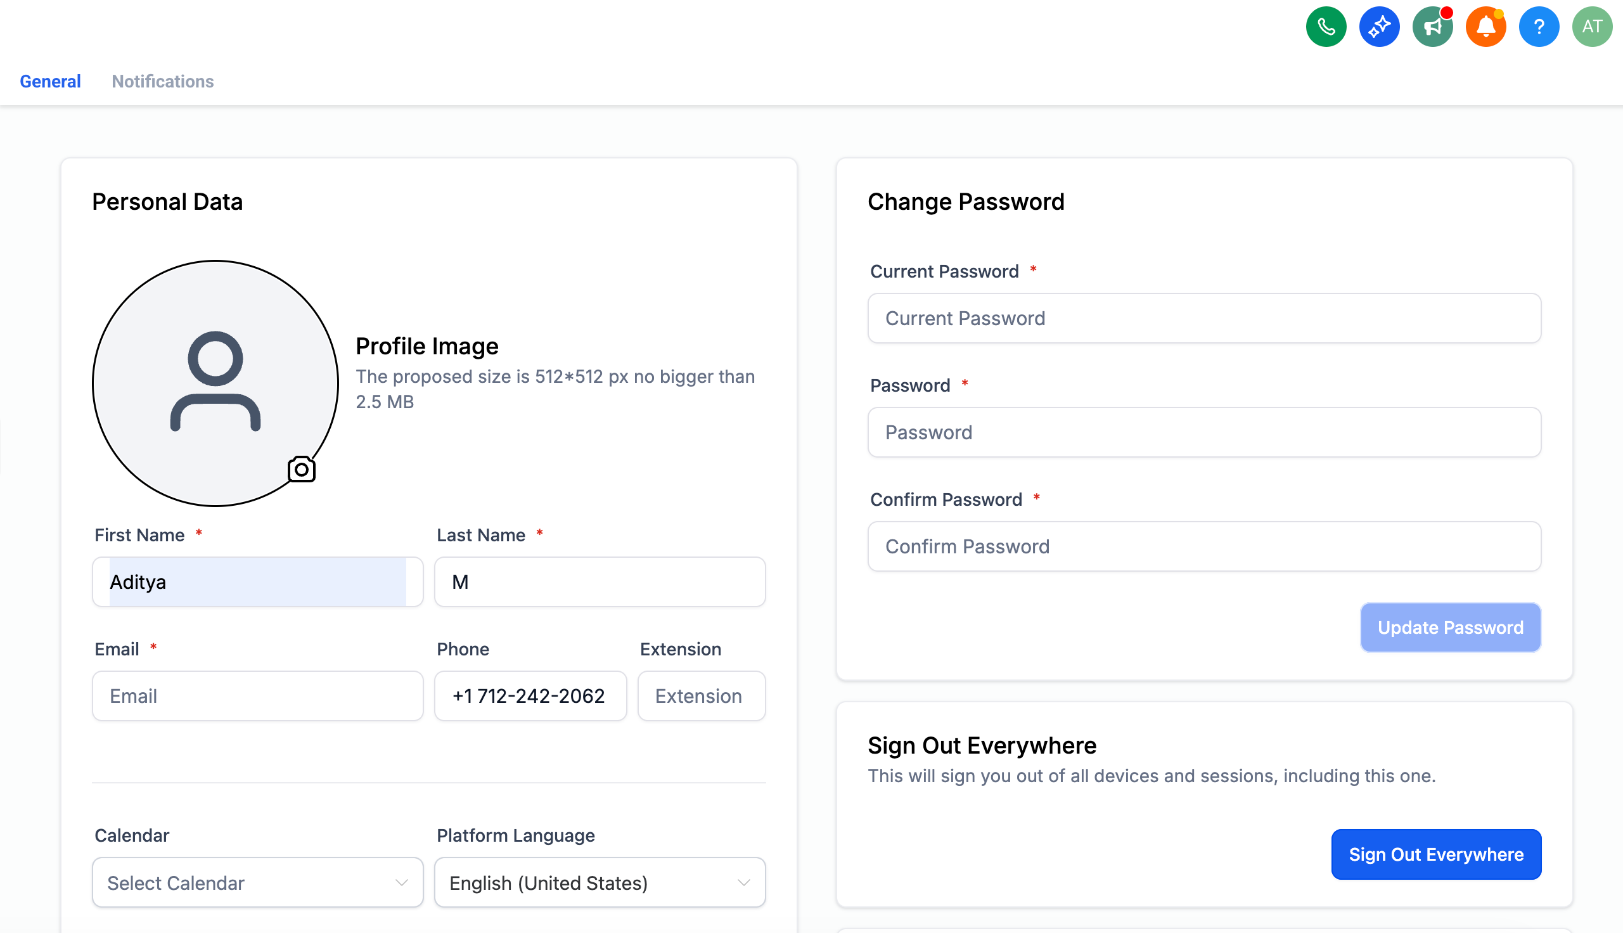Click the blue AI sparkle icon
Viewport: 1623px width, 933px height.
point(1379,27)
